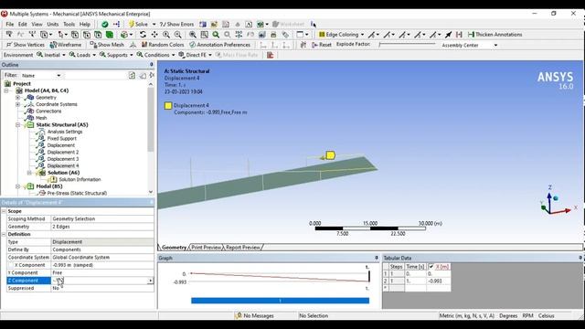The width and height of the screenshot is (585, 329).
Task: Select the Body selection filter green cube
Action: point(110,35)
